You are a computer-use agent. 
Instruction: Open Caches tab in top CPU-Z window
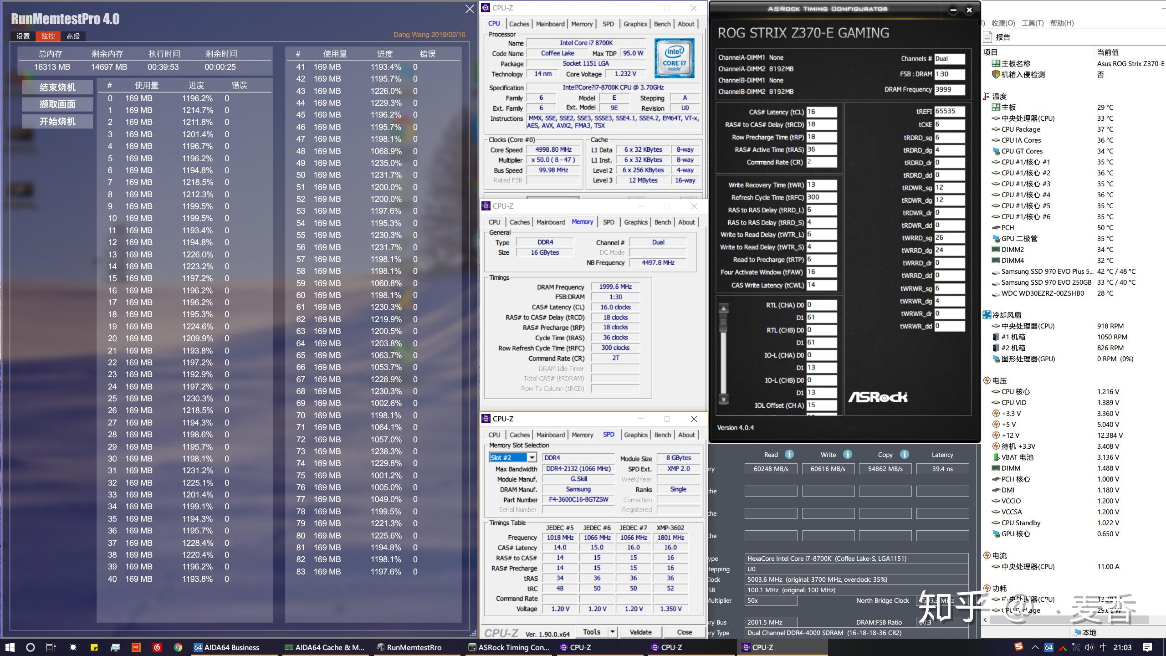(519, 24)
